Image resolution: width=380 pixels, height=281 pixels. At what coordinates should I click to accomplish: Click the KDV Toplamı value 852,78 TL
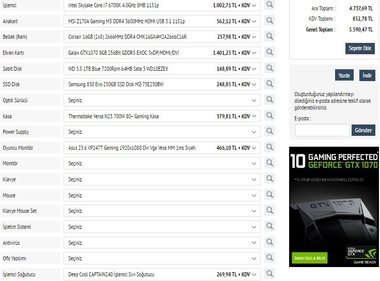(362, 19)
